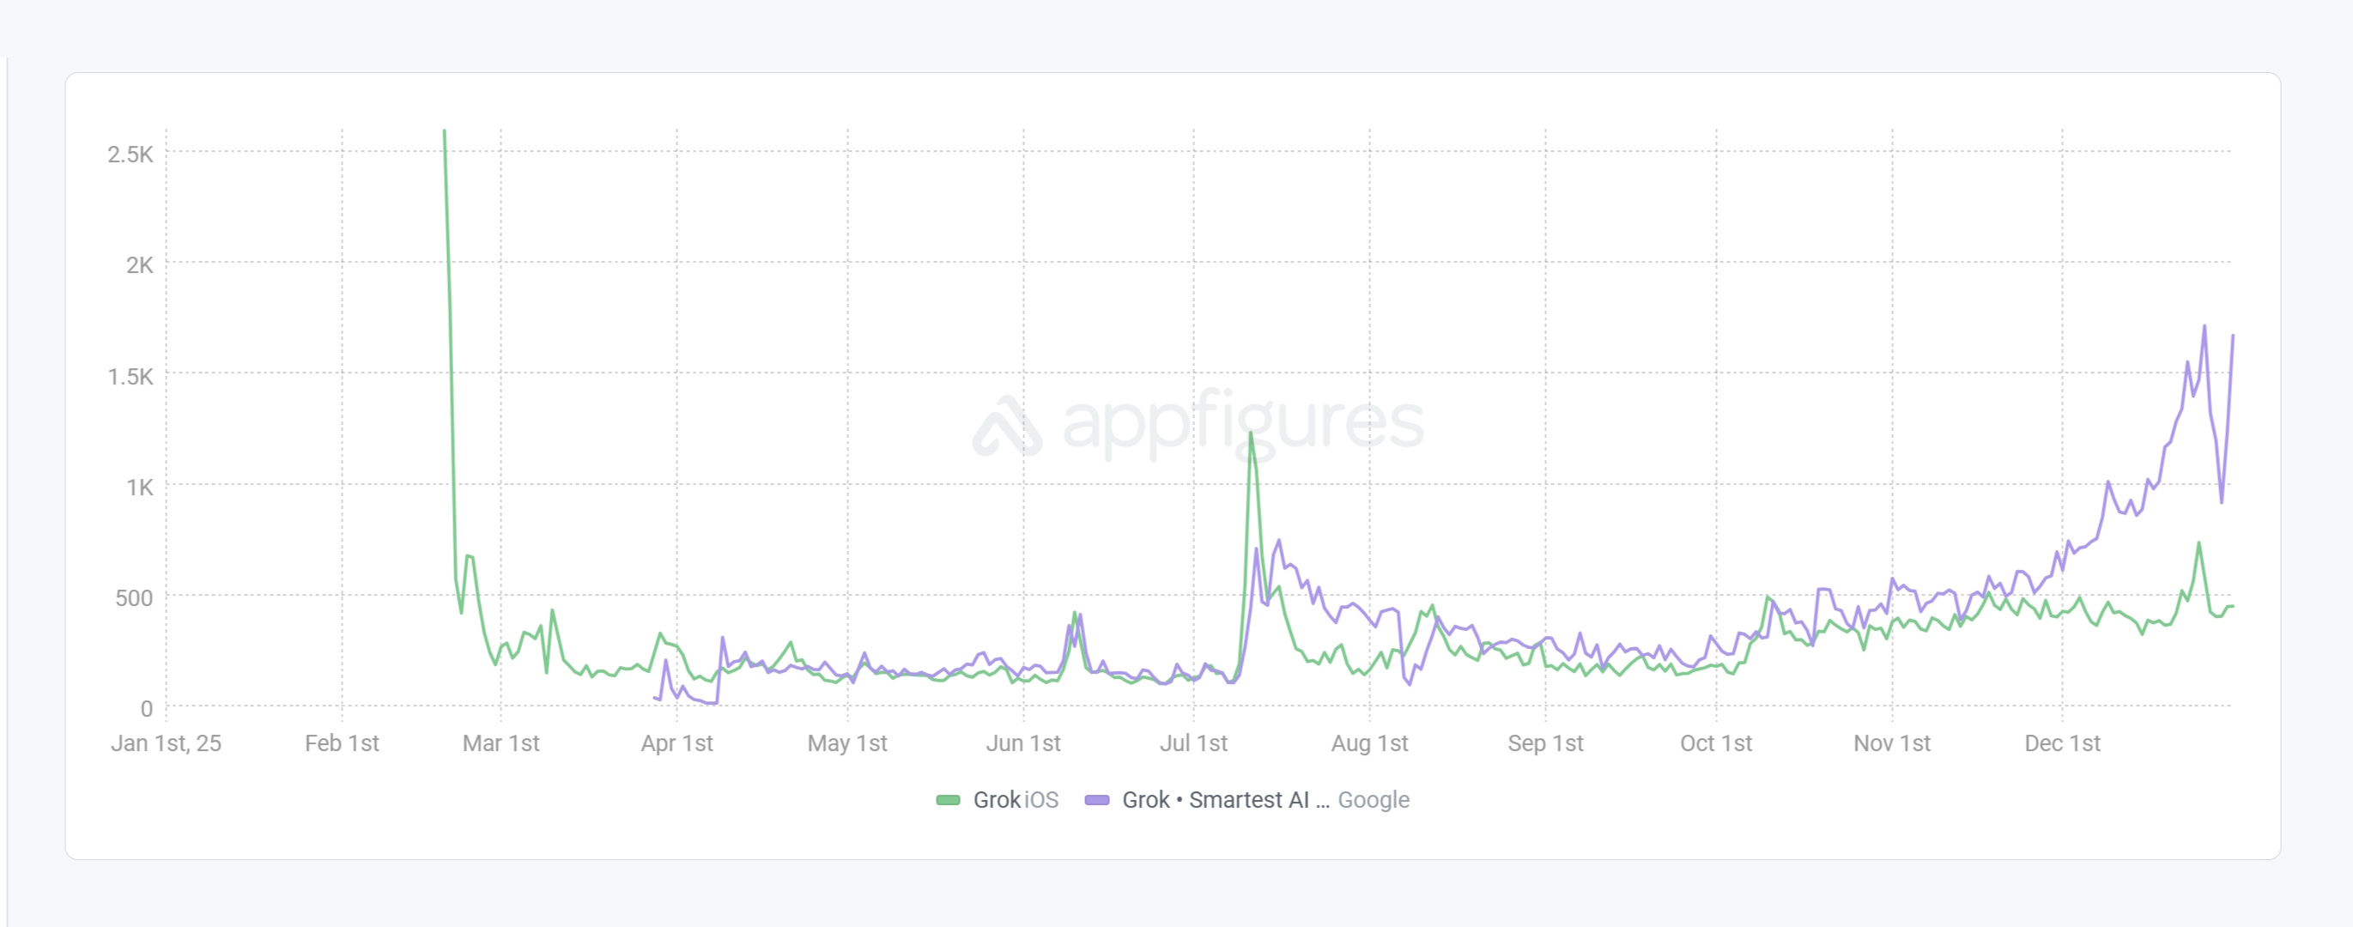The image size is (2353, 927).
Task: Click the 'Grok • Smartest AI' legend label
Action: pyautogui.click(x=1224, y=800)
